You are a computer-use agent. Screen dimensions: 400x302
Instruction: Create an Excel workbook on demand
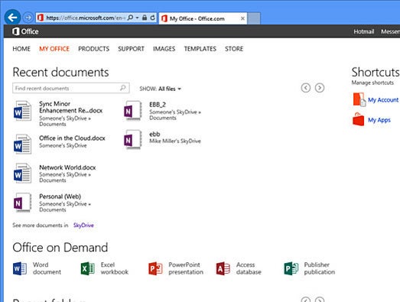[115, 268]
